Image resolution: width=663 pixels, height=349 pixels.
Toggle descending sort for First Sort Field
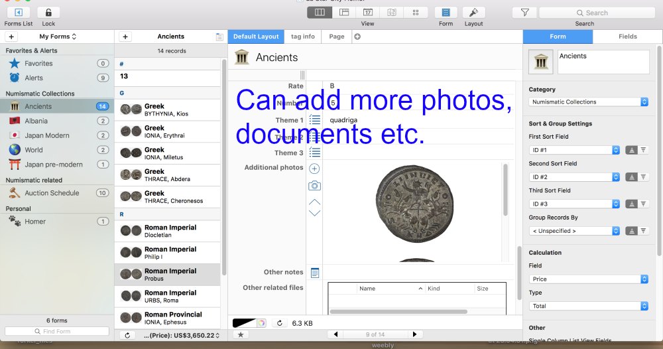point(643,150)
